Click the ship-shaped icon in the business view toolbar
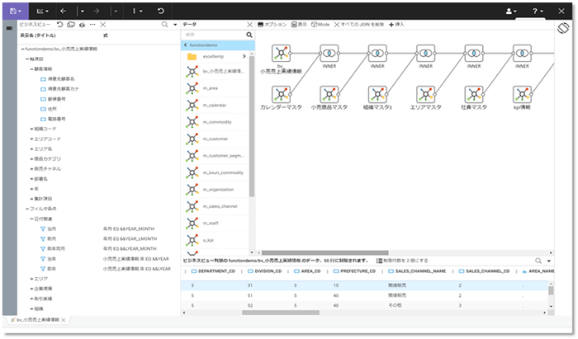Screen dimensions: 578x339 [82, 25]
